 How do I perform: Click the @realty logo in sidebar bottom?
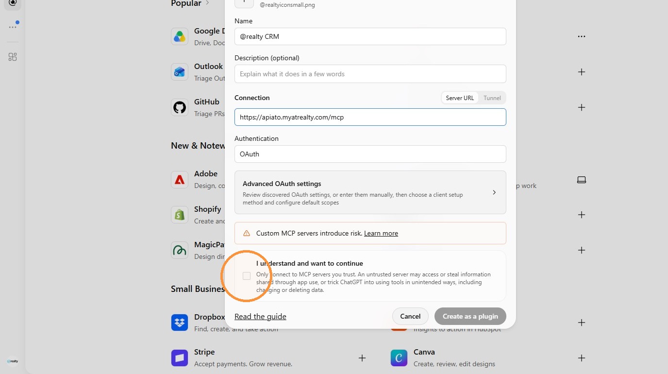pyautogui.click(x=13, y=361)
